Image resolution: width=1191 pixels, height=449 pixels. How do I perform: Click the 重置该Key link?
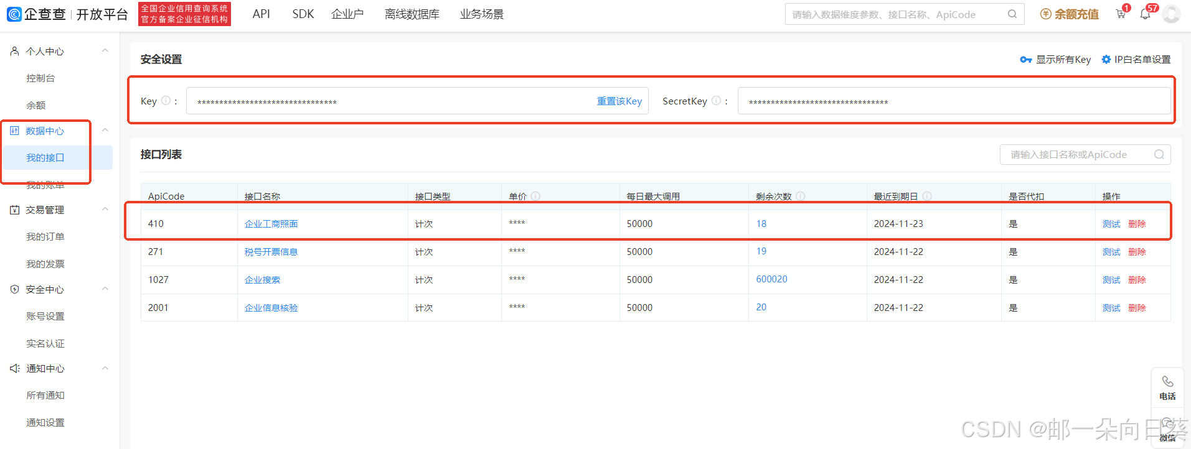[x=619, y=101]
